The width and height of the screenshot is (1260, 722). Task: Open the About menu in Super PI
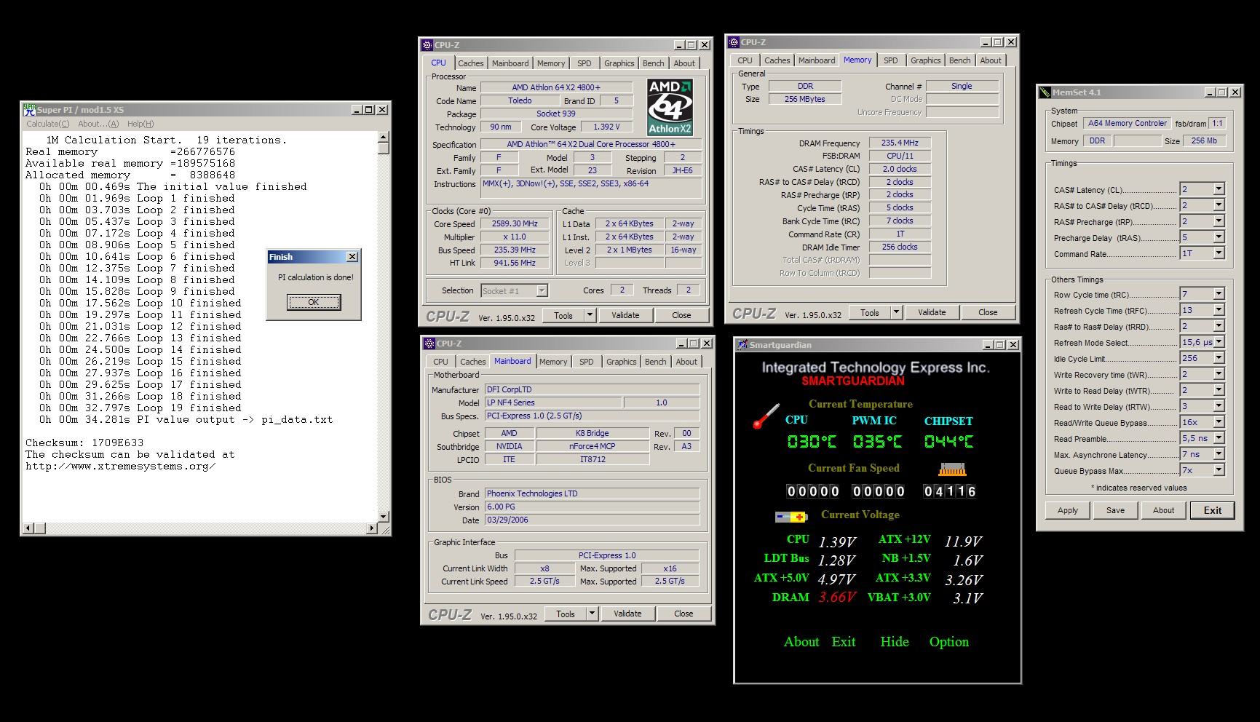coord(98,124)
